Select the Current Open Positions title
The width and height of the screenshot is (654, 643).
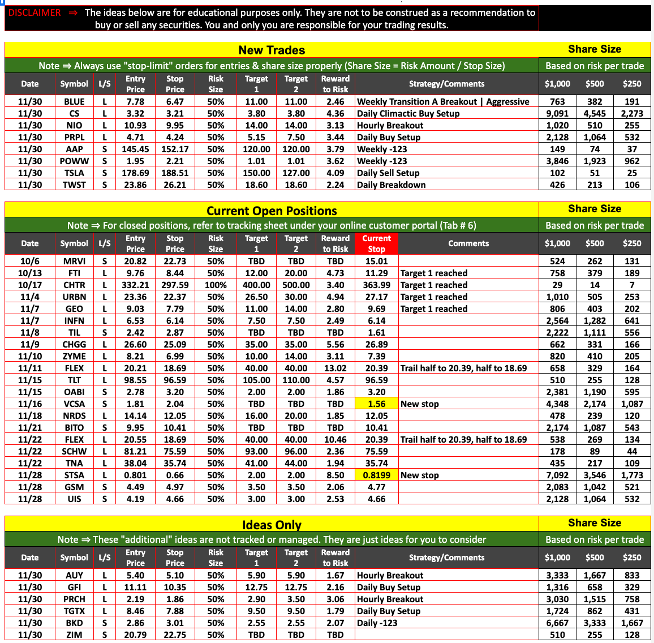click(x=272, y=211)
